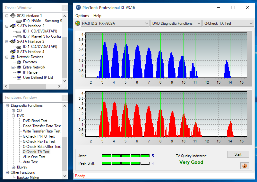Collapse the S-ATA Interface 2 node
Screen dimensions: 257x182
click(x=7, y=26)
